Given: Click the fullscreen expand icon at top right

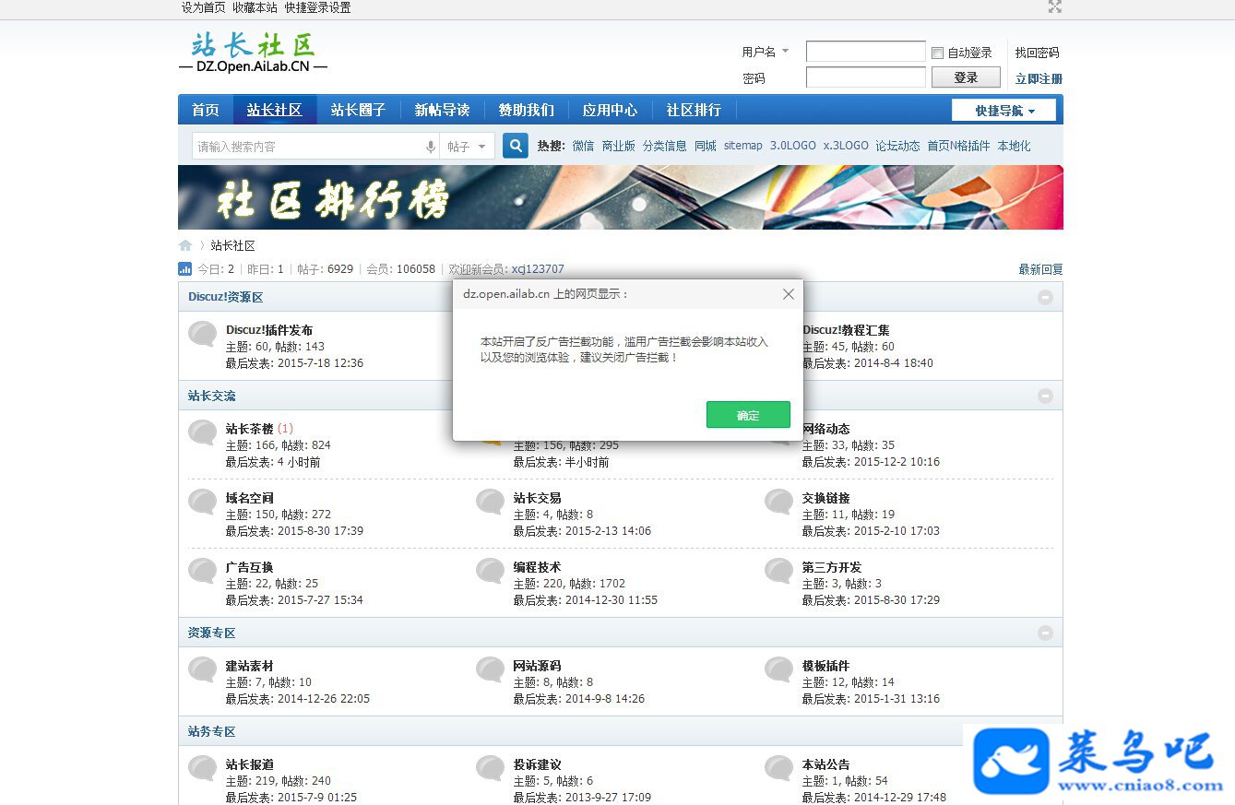Looking at the screenshot, I should 1055,6.
